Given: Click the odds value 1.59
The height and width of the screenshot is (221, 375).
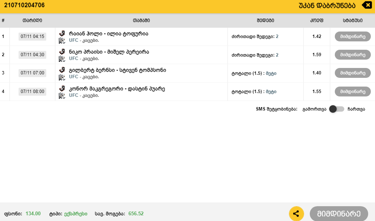Looking at the screenshot, I should click(x=317, y=55).
